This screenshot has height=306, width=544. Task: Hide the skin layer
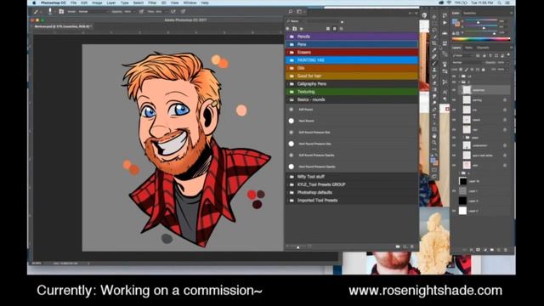pyautogui.click(x=454, y=165)
